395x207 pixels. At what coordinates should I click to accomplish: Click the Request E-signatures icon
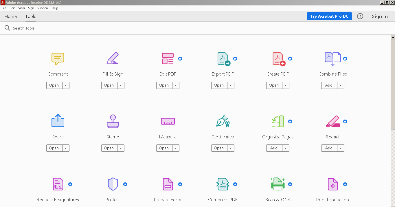pyautogui.click(x=58, y=184)
